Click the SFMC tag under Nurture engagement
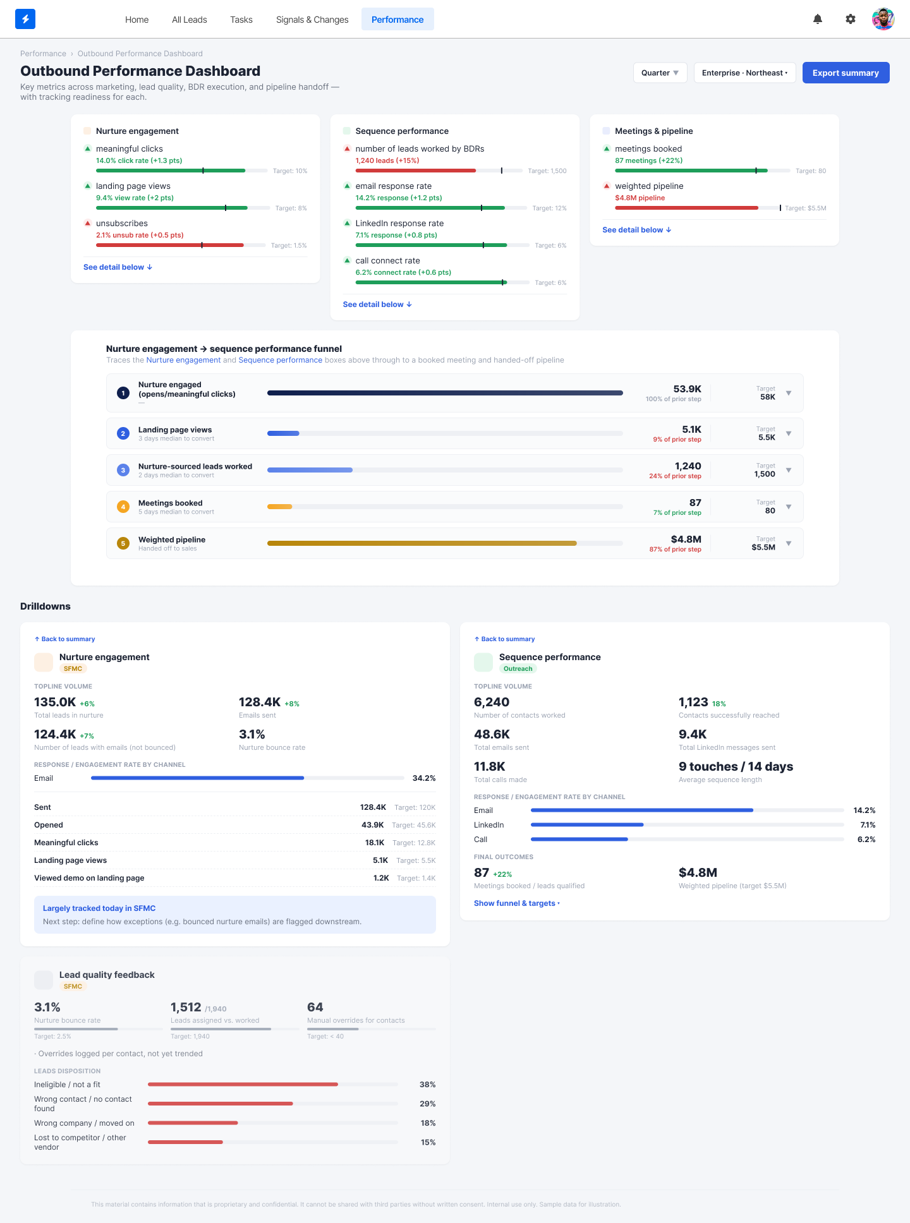 73,668
